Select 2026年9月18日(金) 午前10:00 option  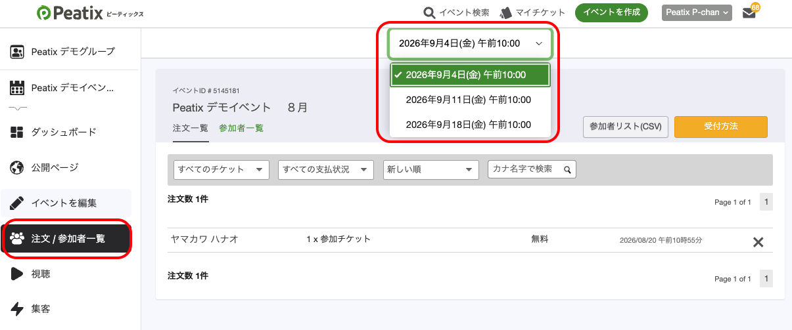pos(470,125)
